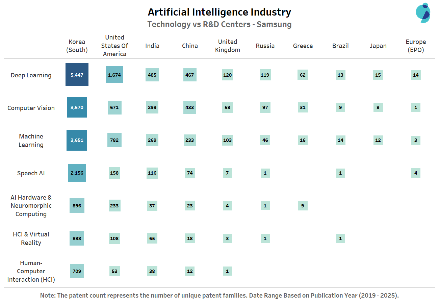Select the Deep Learning row label
This screenshot has width=439, height=304.
click(x=31, y=75)
